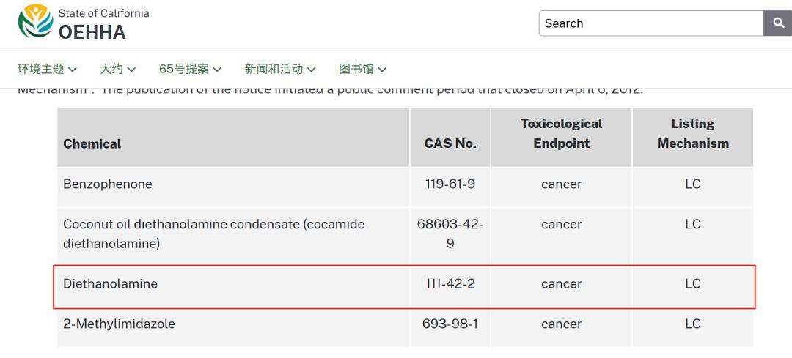Expand the 环境主题 dropdown menu
The width and height of the screenshot is (792, 358).
47,69
